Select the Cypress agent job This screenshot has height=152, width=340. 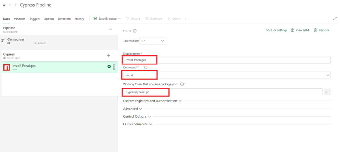pos(58,56)
